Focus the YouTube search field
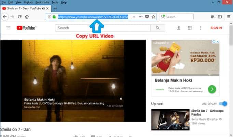Screen dimensions: 233x137 103,28
